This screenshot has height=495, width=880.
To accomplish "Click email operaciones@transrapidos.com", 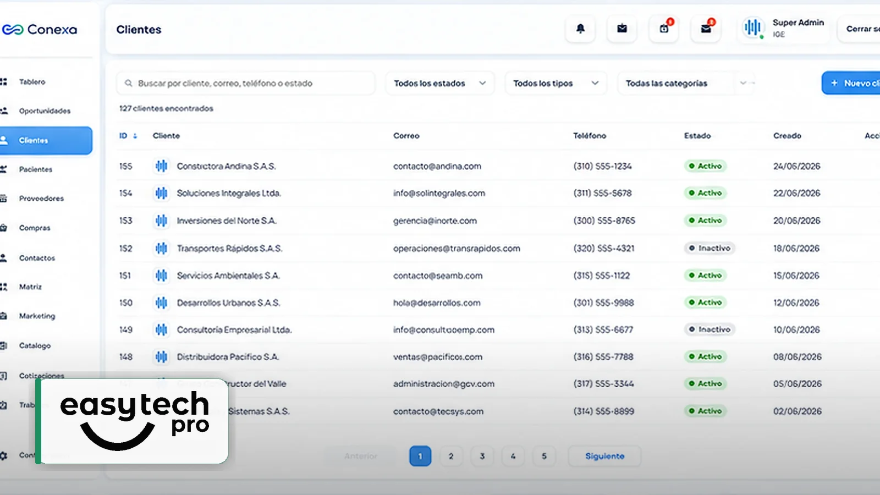I will [457, 248].
